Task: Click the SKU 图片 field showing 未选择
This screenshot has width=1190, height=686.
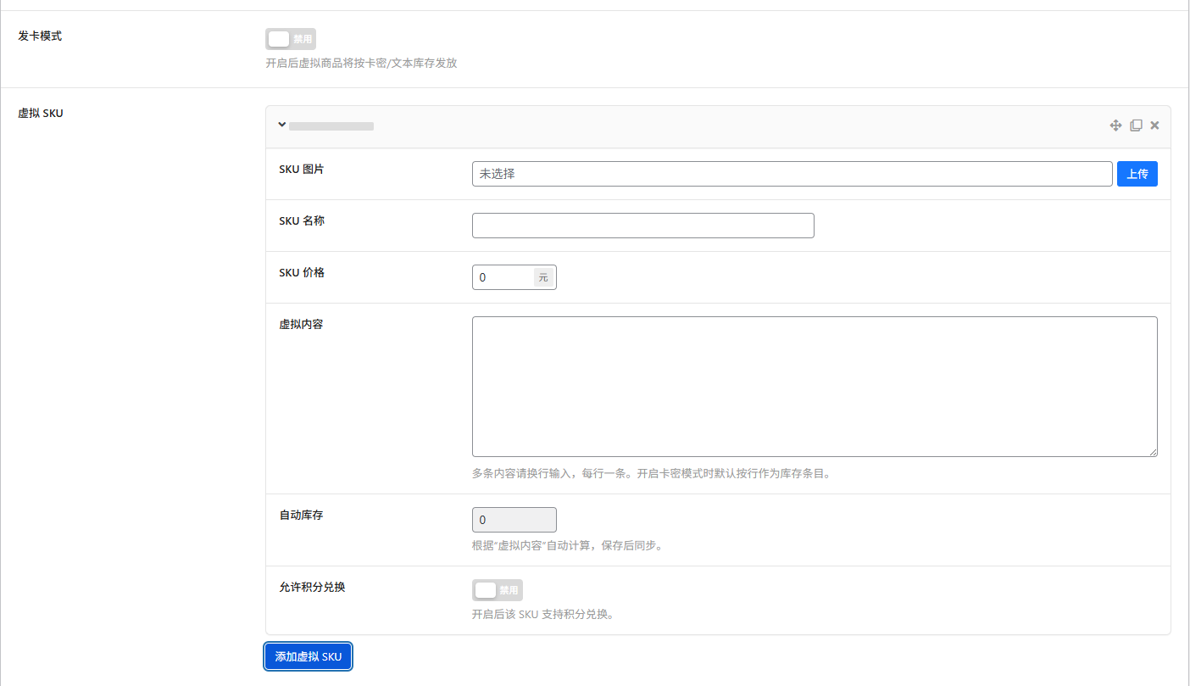Action: pos(791,174)
